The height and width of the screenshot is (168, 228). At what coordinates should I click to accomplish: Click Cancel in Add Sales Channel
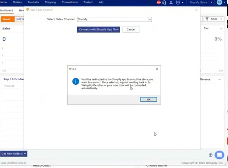pos(131,30)
